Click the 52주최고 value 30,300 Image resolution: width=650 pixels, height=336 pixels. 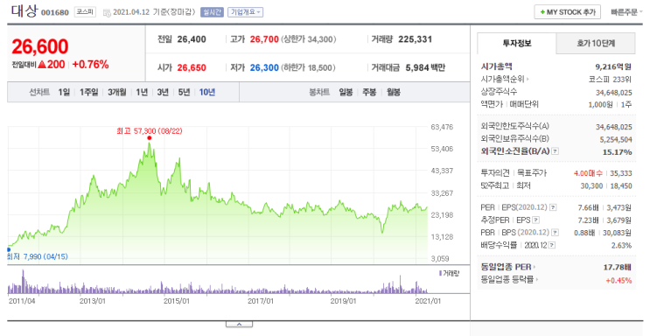591,185
